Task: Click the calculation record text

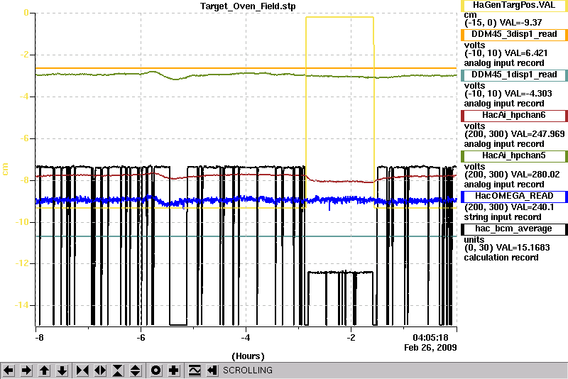Action: 501,258
